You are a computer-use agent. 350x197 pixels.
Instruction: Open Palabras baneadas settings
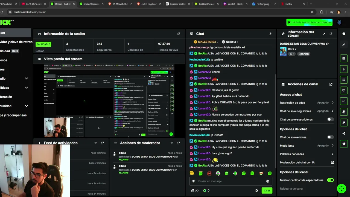307,154
